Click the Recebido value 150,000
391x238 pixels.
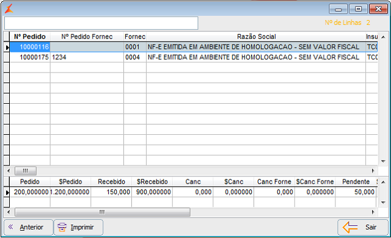click(111, 192)
